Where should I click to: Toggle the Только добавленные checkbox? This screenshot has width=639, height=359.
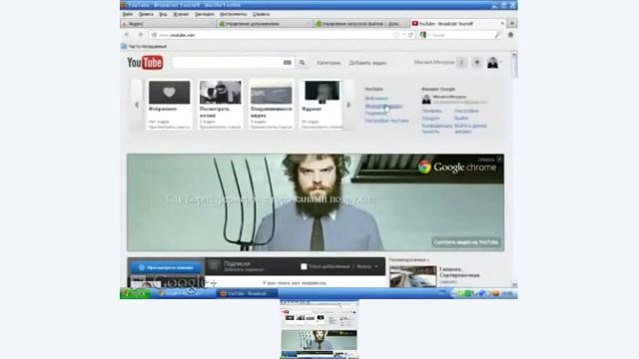(304, 266)
